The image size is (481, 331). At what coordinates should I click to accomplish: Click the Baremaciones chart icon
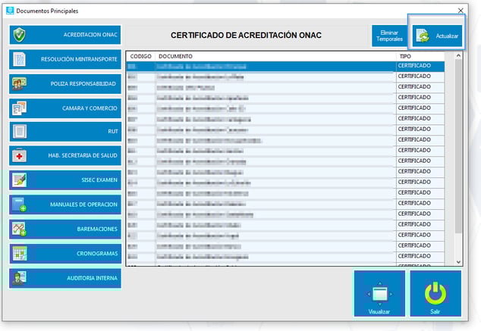coord(19,229)
